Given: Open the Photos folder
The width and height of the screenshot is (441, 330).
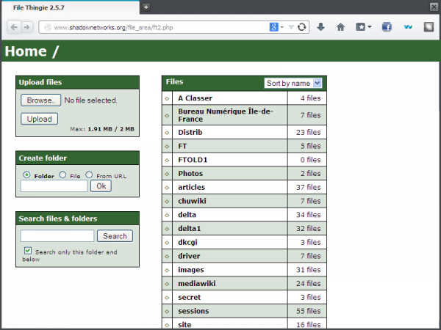Looking at the screenshot, I should tap(190, 173).
